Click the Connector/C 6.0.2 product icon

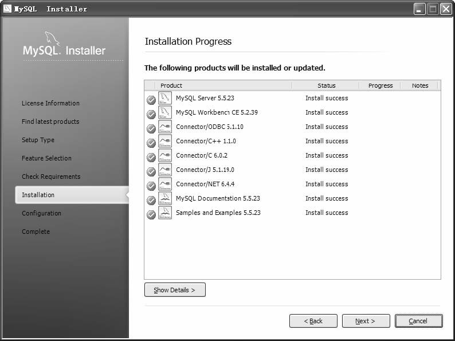pyautogui.click(x=165, y=155)
